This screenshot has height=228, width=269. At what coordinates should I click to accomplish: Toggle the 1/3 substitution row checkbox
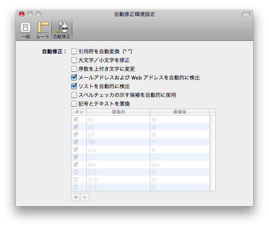tap(76, 180)
